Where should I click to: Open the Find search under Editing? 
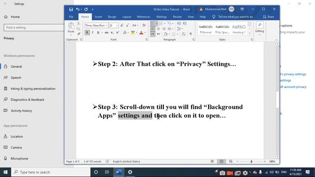260,25
